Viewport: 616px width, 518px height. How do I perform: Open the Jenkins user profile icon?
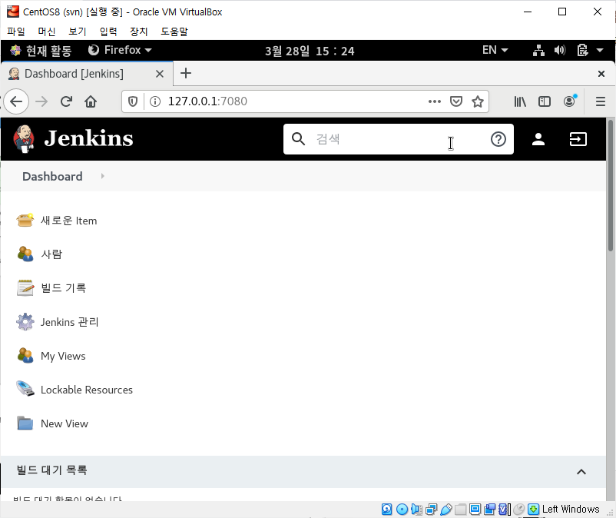click(x=538, y=139)
